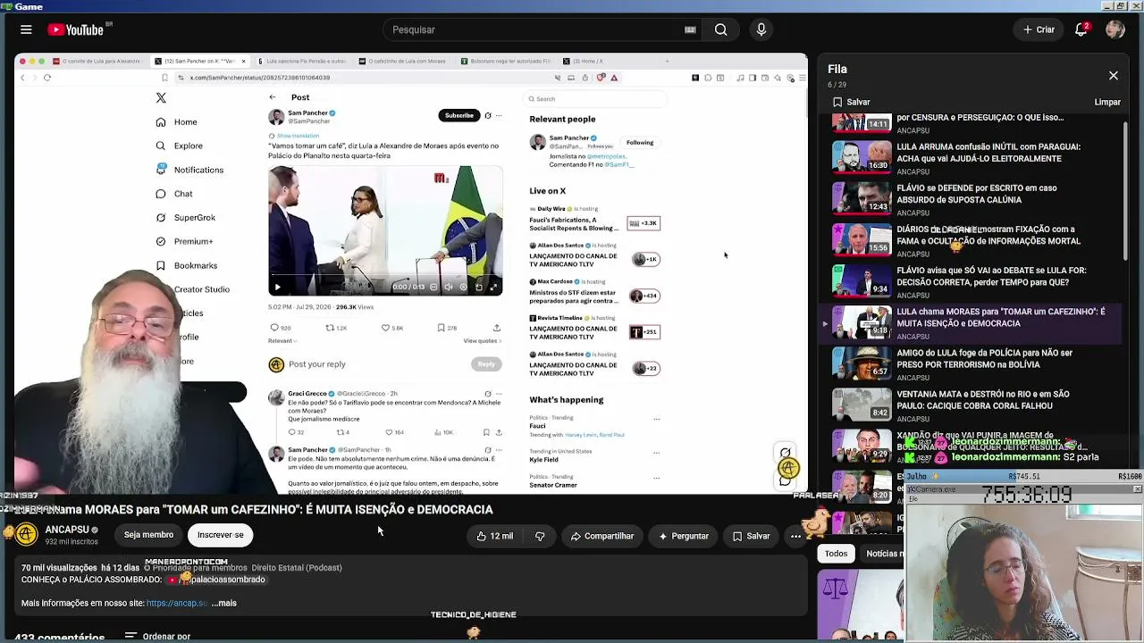Open the Senator Cramer trending topic
Screen dimensions: 1144x643
[x=553, y=485]
